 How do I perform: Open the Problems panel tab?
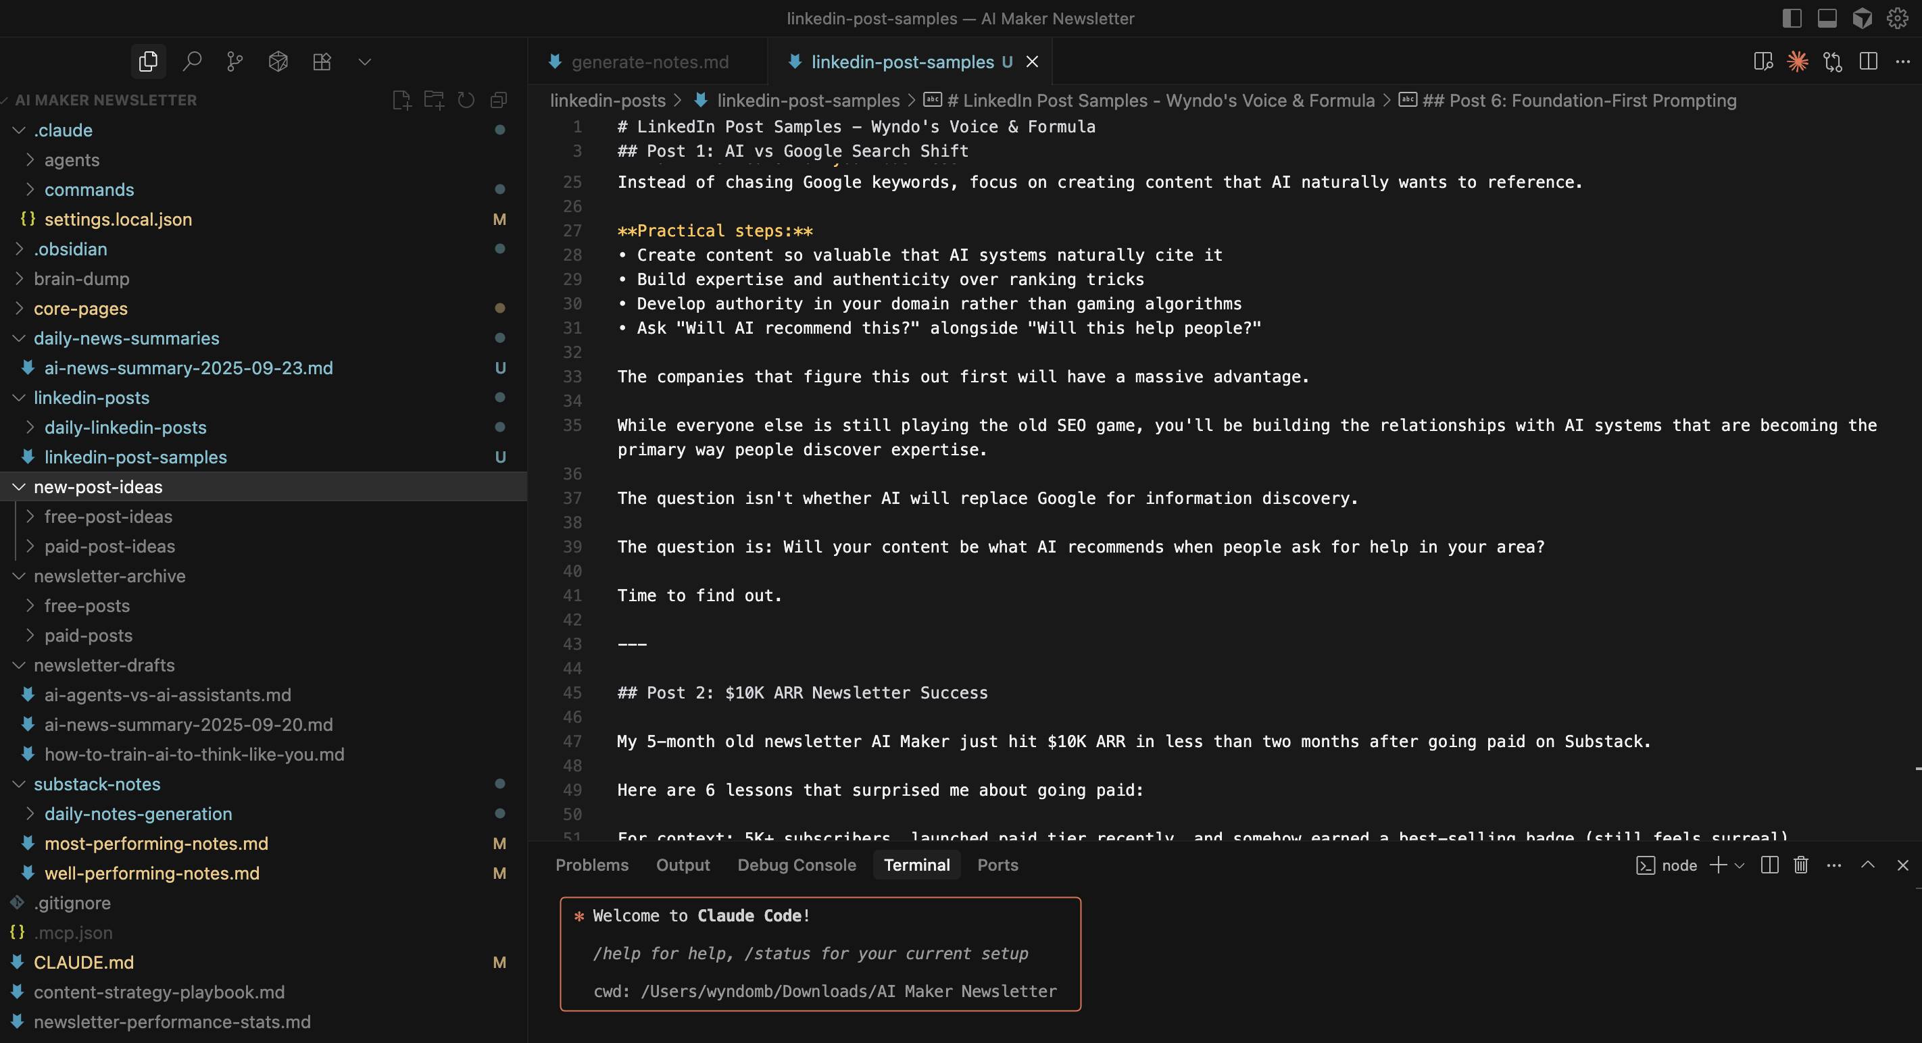(592, 865)
